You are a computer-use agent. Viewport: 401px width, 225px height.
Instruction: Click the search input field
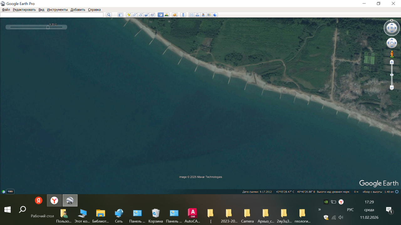click(52, 15)
